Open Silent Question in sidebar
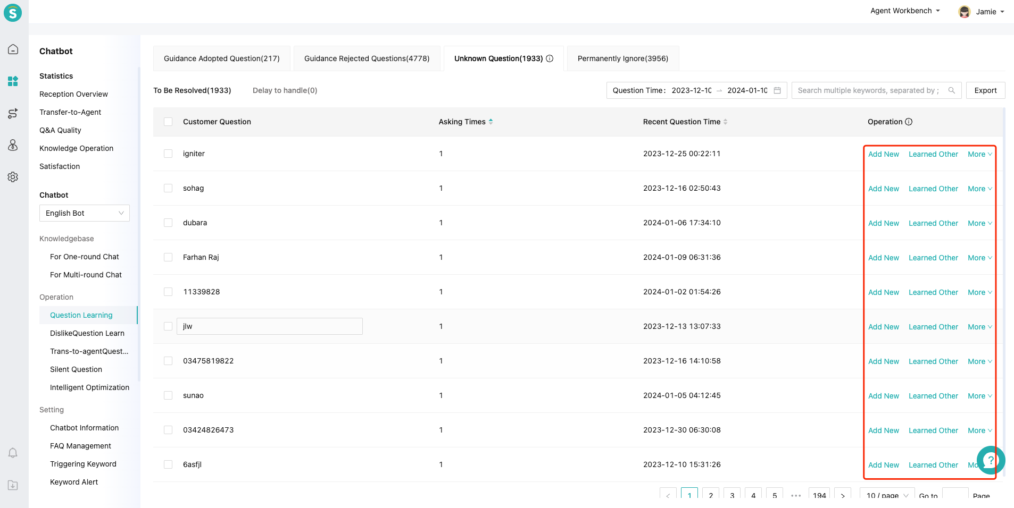This screenshot has height=508, width=1014. [x=76, y=369]
